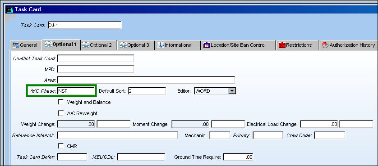Viewport: 378px width, 166px height.
Task: Focus the Task Card Defer field
Action: point(72,157)
